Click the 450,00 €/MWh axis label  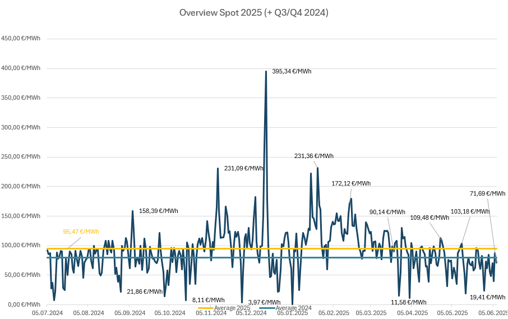[21, 39]
